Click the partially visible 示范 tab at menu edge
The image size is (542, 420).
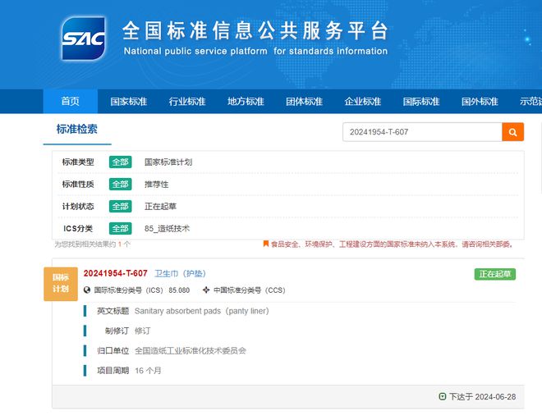click(531, 101)
